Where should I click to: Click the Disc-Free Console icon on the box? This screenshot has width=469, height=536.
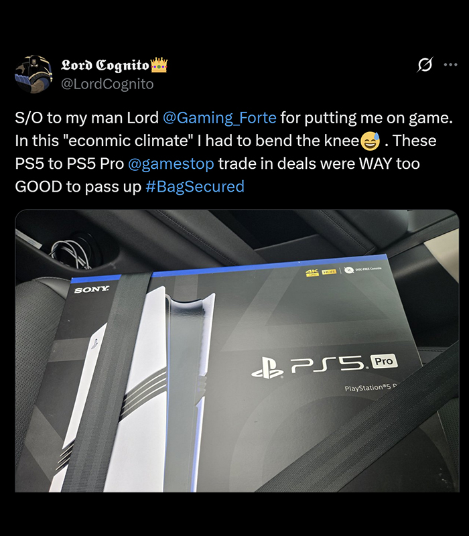pyautogui.click(x=348, y=270)
